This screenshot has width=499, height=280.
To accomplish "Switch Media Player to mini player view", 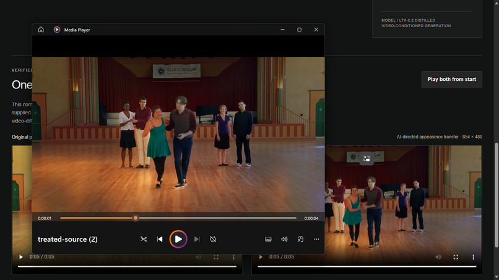I will 300,239.
